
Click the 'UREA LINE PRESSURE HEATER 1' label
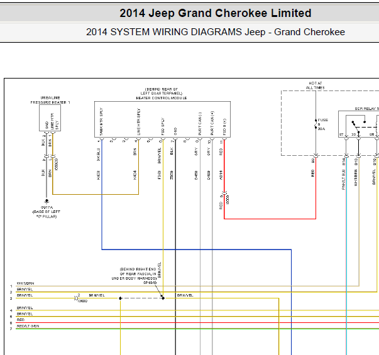[50, 100]
